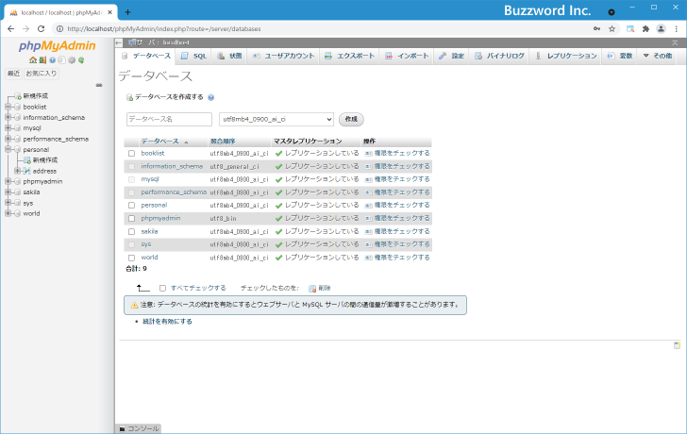
Task: Click the privileges icon in the booklist row
Action: 368,153
